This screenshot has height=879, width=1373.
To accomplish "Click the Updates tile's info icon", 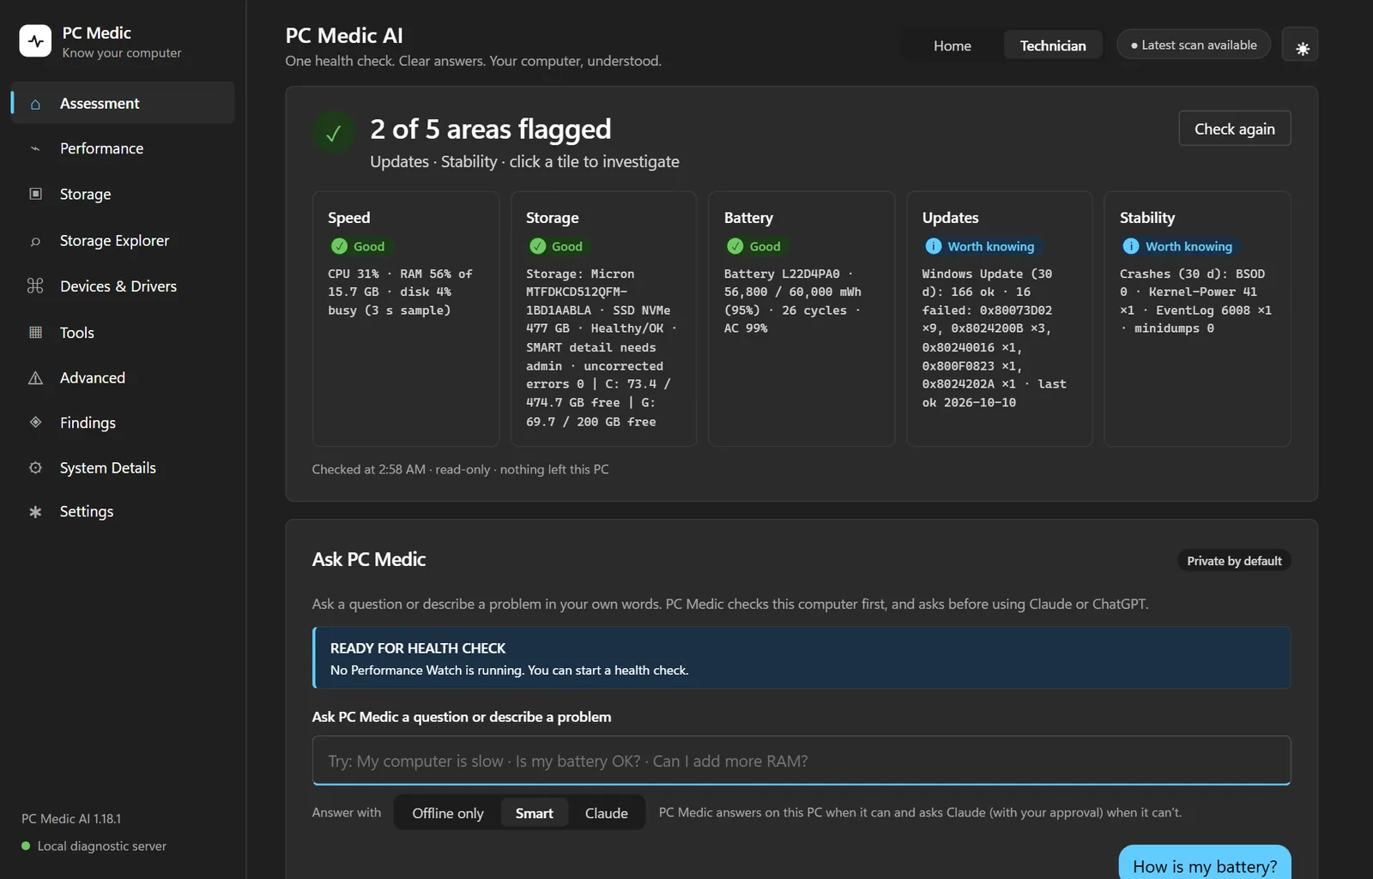I will pyautogui.click(x=934, y=246).
